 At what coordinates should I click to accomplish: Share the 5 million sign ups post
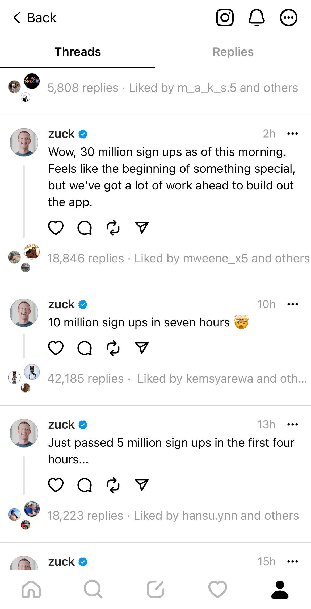click(142, 485)
